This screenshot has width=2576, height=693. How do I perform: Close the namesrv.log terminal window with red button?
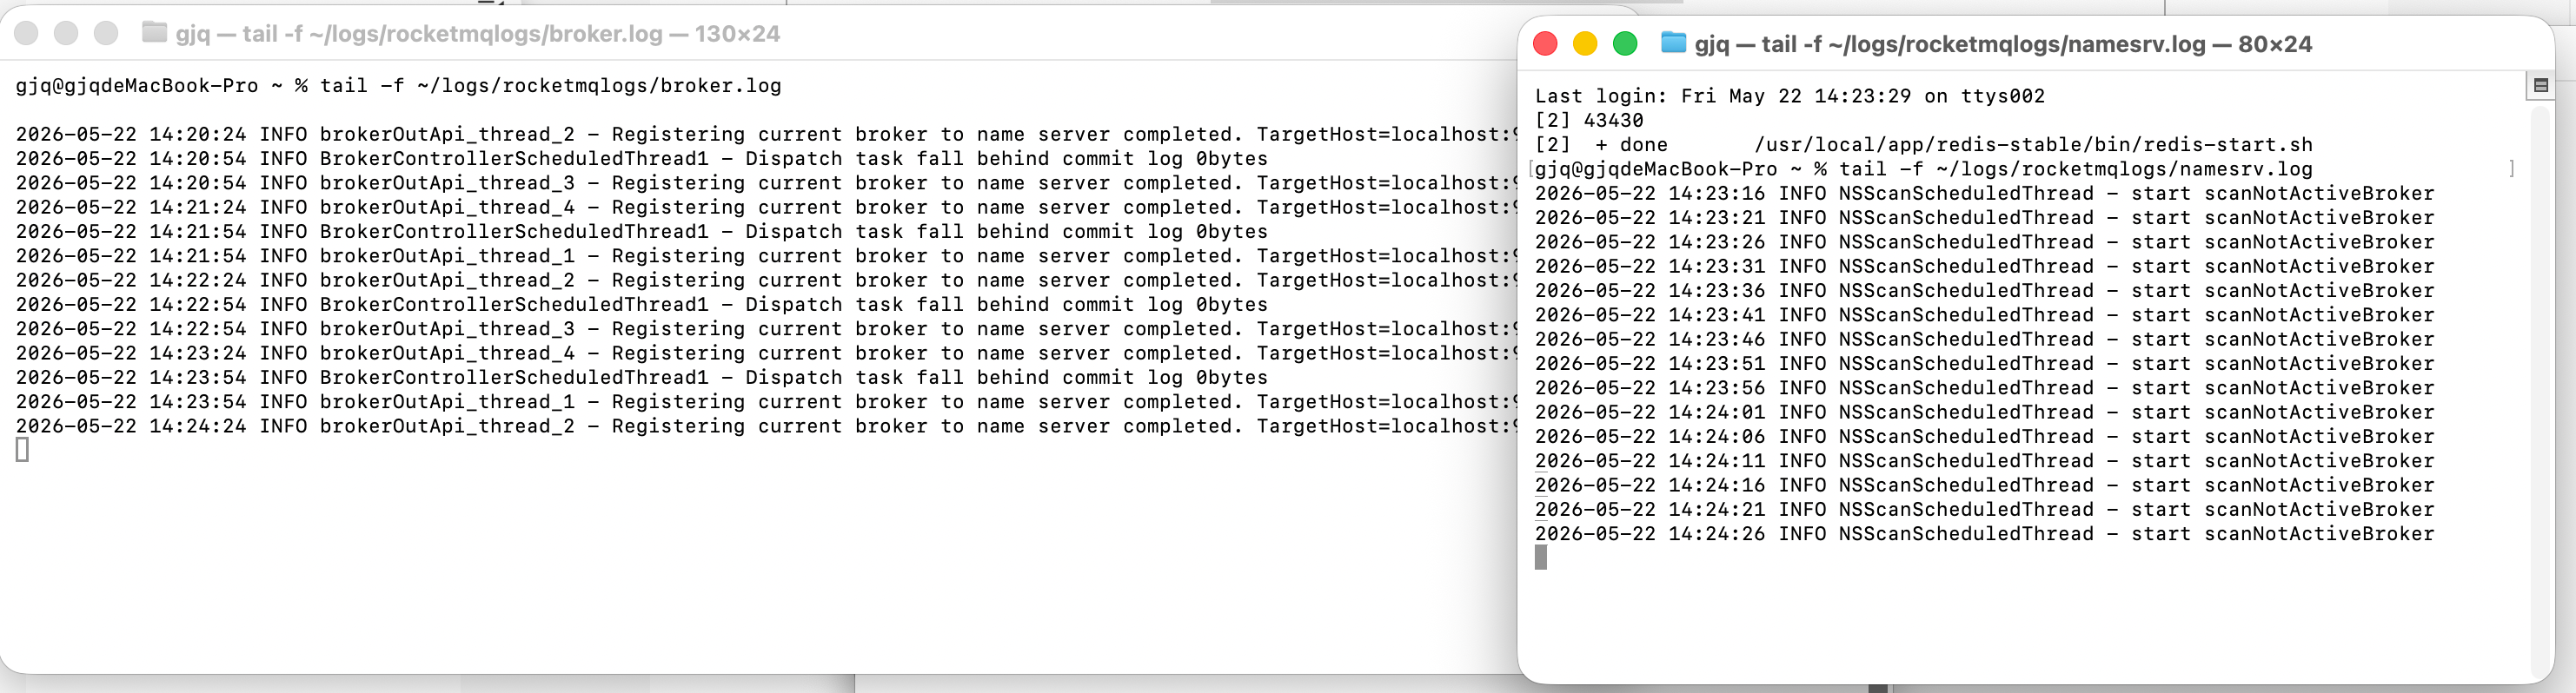[x=1545, y=44]
